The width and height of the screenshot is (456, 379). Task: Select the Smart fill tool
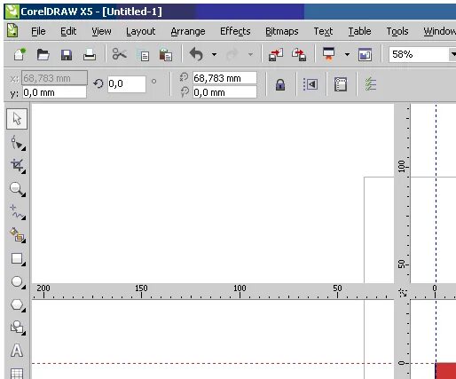click(x=18, y=235)
